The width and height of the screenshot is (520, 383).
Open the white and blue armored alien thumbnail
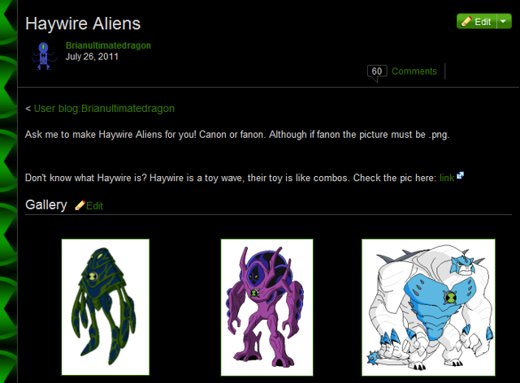tap(428, 308)
